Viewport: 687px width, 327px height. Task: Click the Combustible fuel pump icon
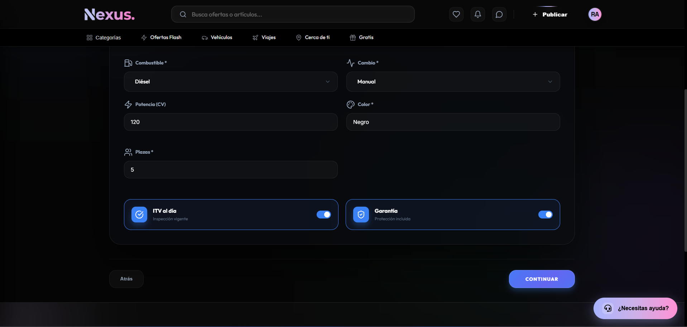tap(128, 63)
